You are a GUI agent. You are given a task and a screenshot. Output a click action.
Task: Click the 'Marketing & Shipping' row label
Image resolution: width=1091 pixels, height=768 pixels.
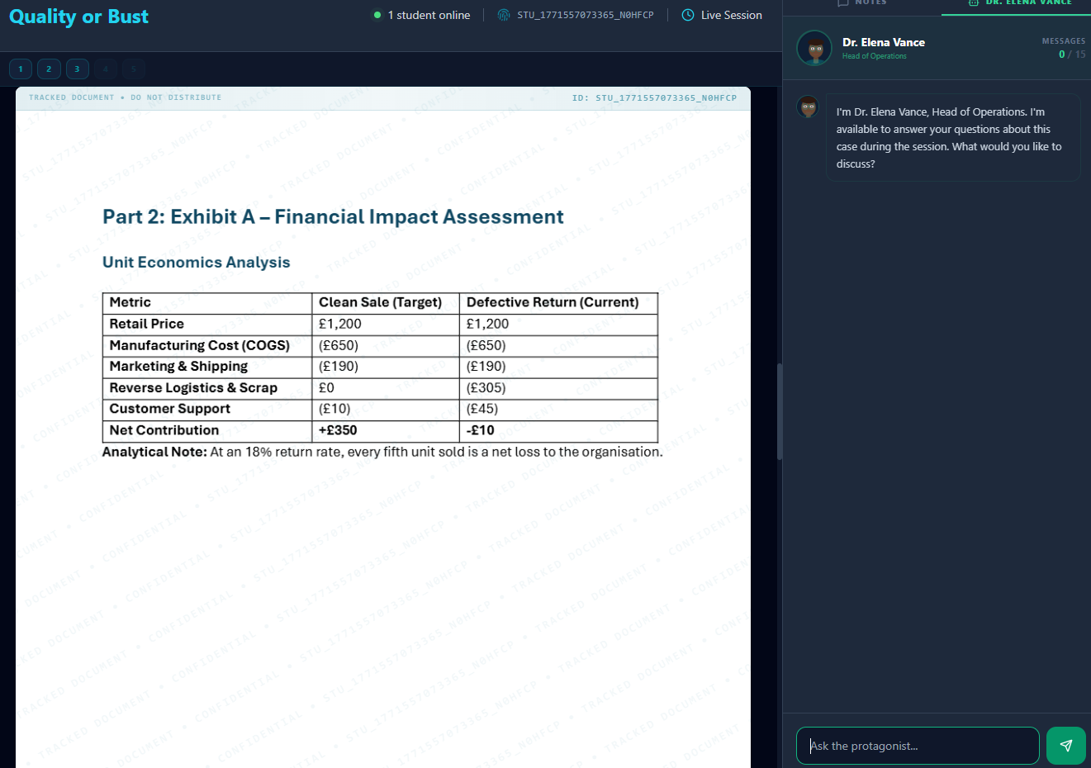(x=178, y=366)
